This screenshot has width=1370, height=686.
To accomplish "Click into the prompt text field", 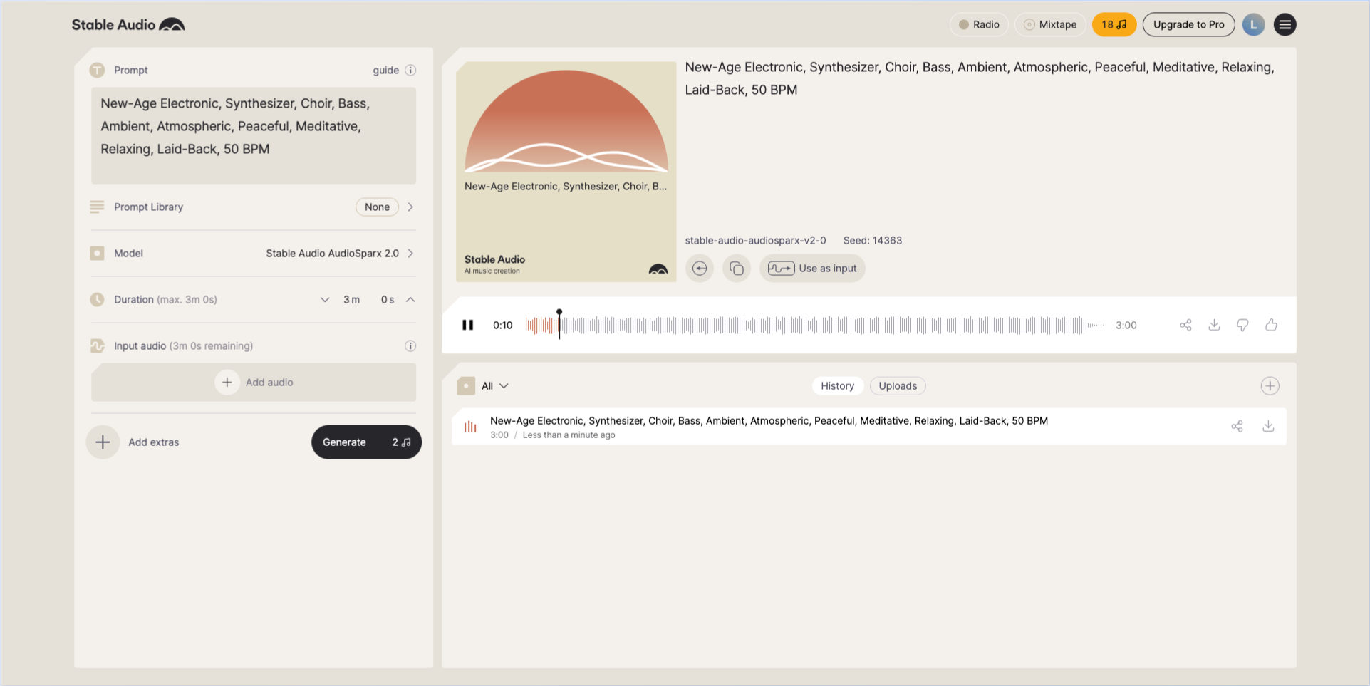I will coord(254,135).
